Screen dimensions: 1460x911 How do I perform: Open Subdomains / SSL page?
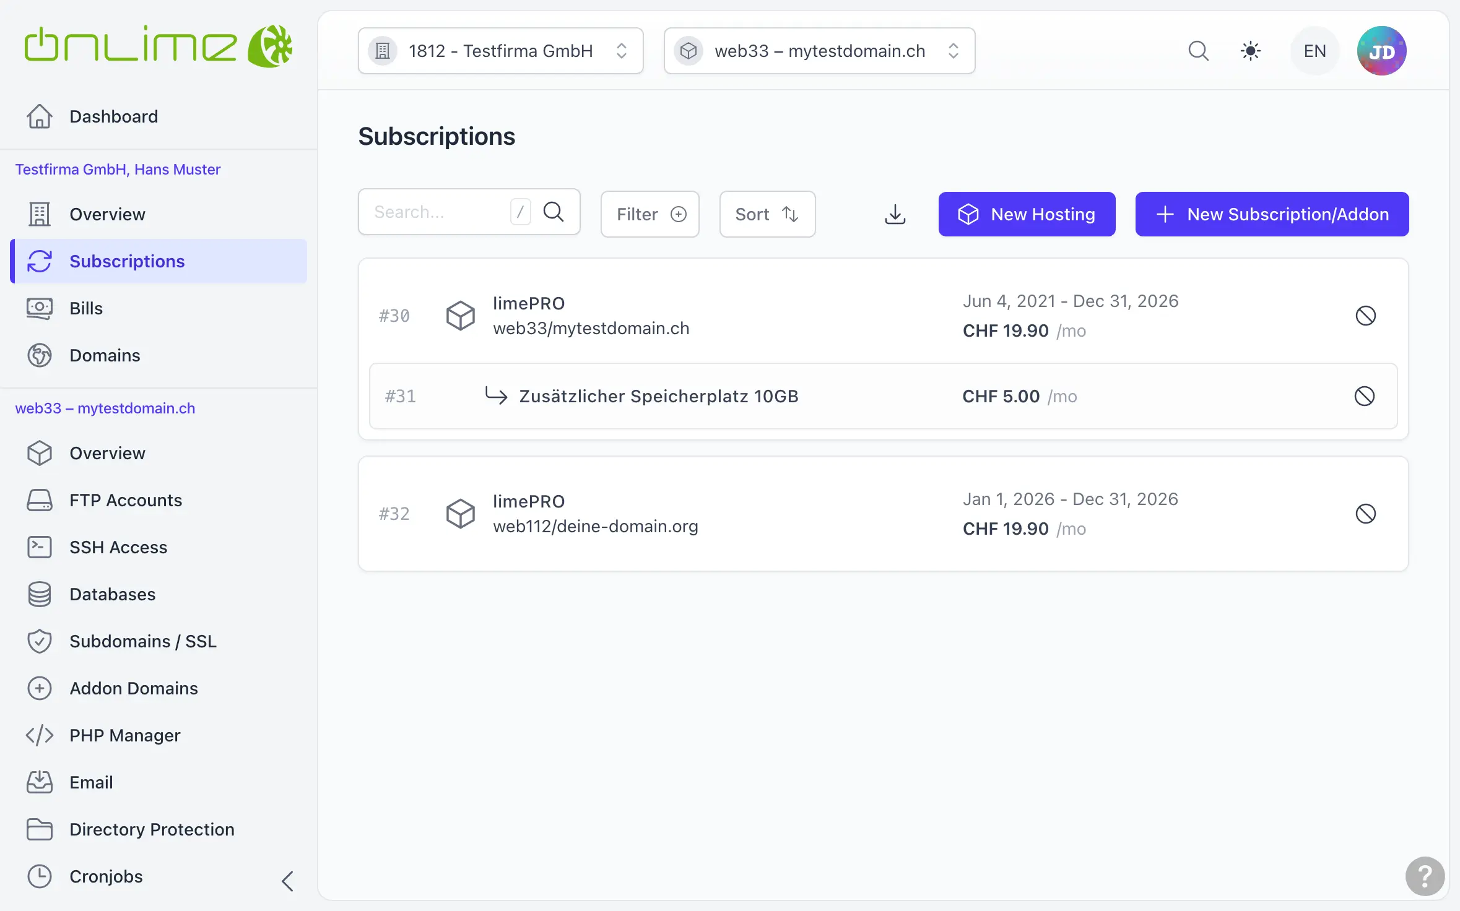click(x=158, y=641)
